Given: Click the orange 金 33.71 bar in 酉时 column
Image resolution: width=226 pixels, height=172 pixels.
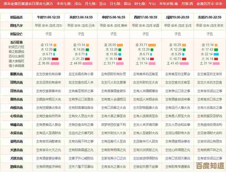Looking at the screenshot, I should [152, 45].
